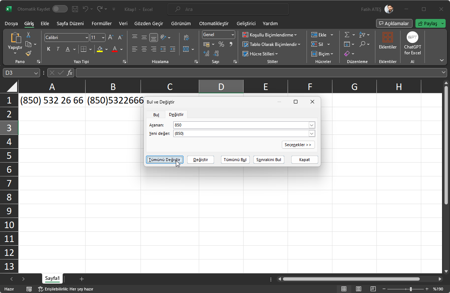Open the Genel number format dropdown
The height and width of the screenshot is (293, 450).
pos(218,34)
